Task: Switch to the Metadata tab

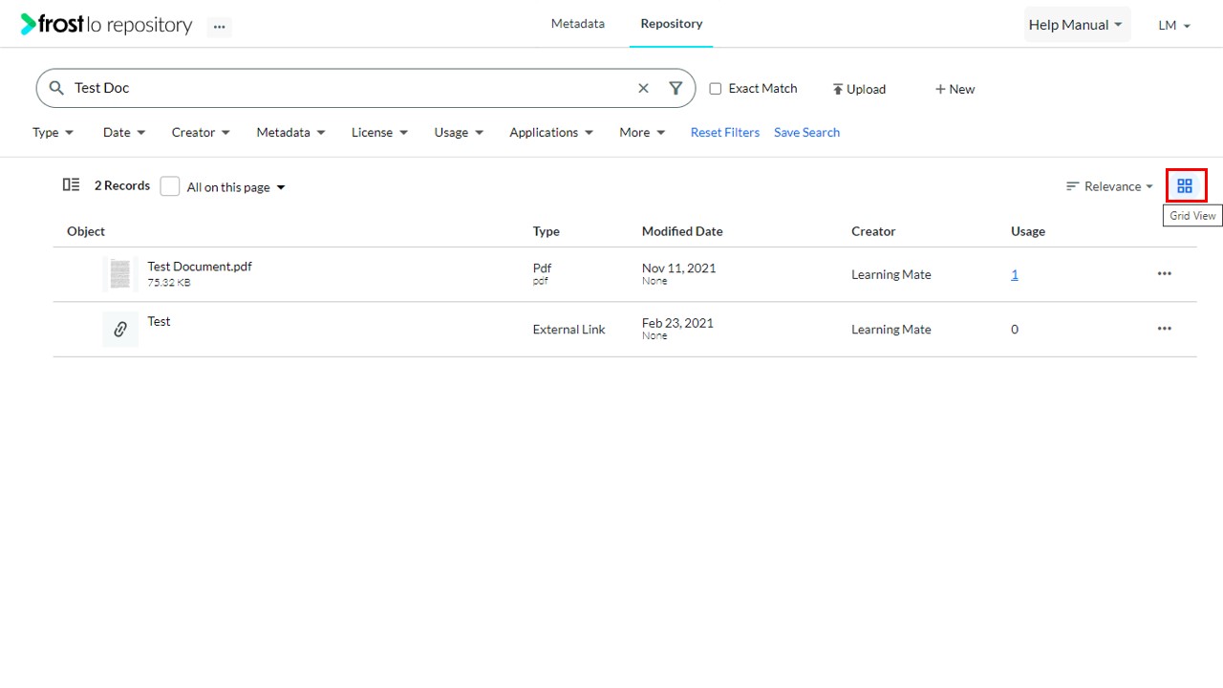Action: click(578, 24)
